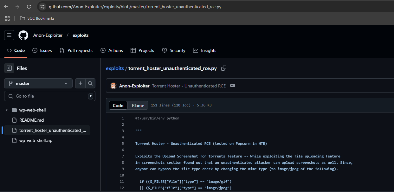Image resolution: width=394 pixels, height=192 pixels.
Task: Expand commit message details ellipsis
Action: click(232, 86)
